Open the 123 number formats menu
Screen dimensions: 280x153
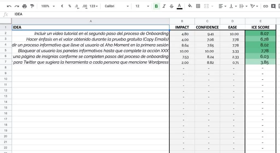click(94, 6)
